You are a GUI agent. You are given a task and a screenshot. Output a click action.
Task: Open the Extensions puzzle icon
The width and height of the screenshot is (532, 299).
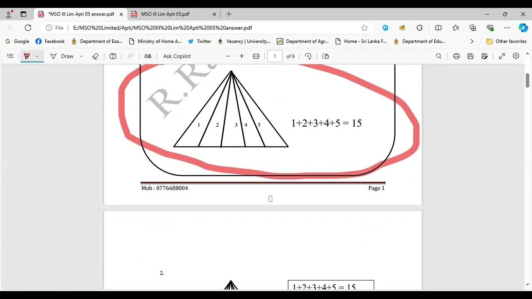tap(420, 28)
